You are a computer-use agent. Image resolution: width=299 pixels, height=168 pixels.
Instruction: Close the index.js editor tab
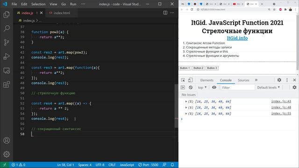pos(42,13)
